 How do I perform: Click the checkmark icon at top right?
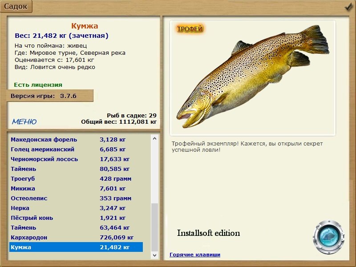click(x=348, y=7)
